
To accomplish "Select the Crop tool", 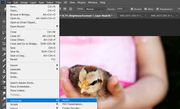I will tap(4, 43).
